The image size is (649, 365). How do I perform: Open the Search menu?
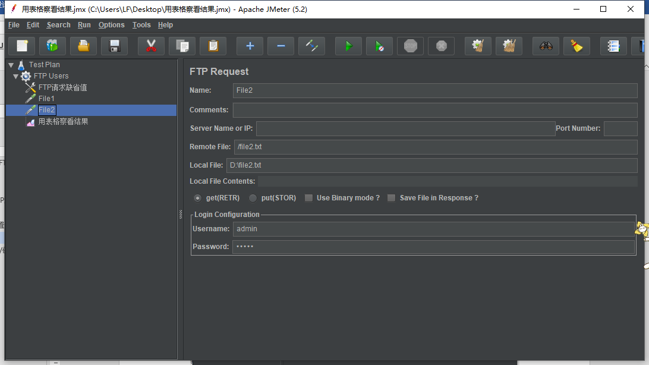click(x=58, y=25)
